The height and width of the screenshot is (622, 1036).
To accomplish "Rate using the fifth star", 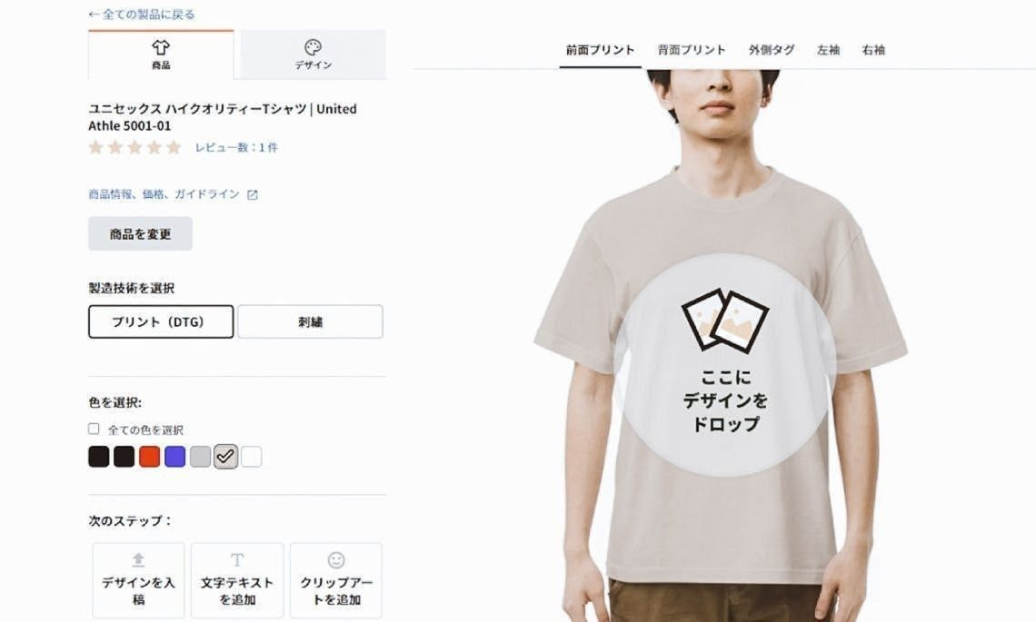I will 174,146.
